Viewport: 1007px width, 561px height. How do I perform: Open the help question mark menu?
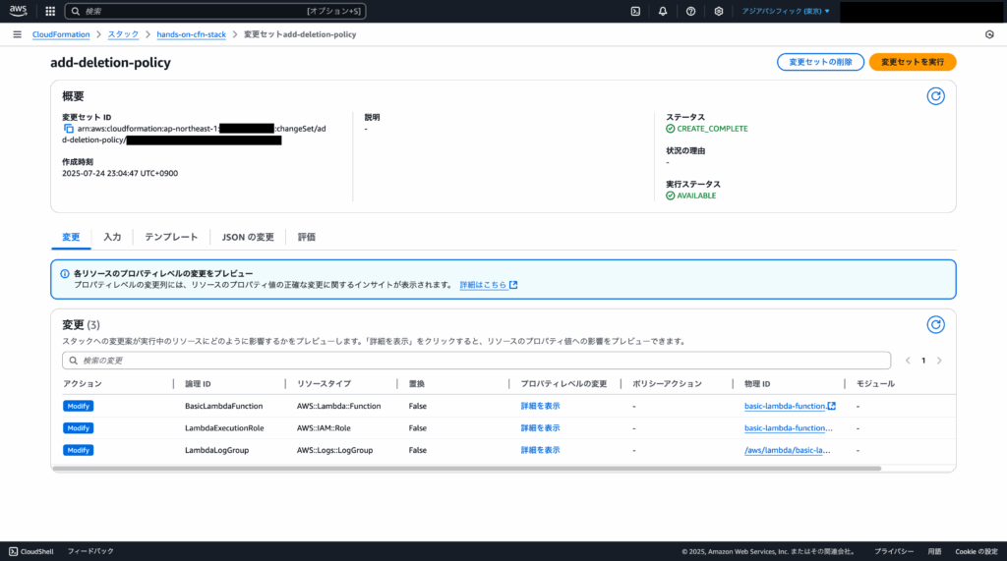[x=690, y=11]
